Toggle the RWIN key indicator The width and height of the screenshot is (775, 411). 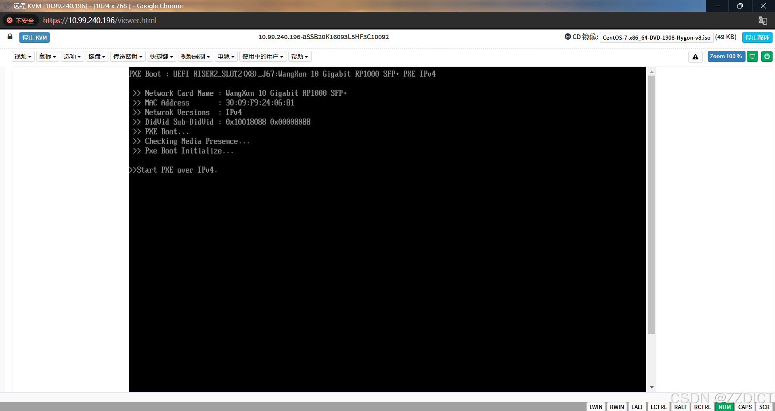click(x=617, y=407)
